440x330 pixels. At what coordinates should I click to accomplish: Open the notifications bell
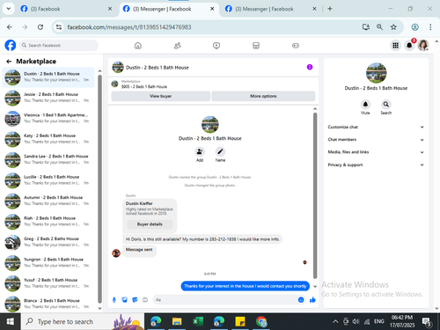pyautogui.click(x=409, y=46)
